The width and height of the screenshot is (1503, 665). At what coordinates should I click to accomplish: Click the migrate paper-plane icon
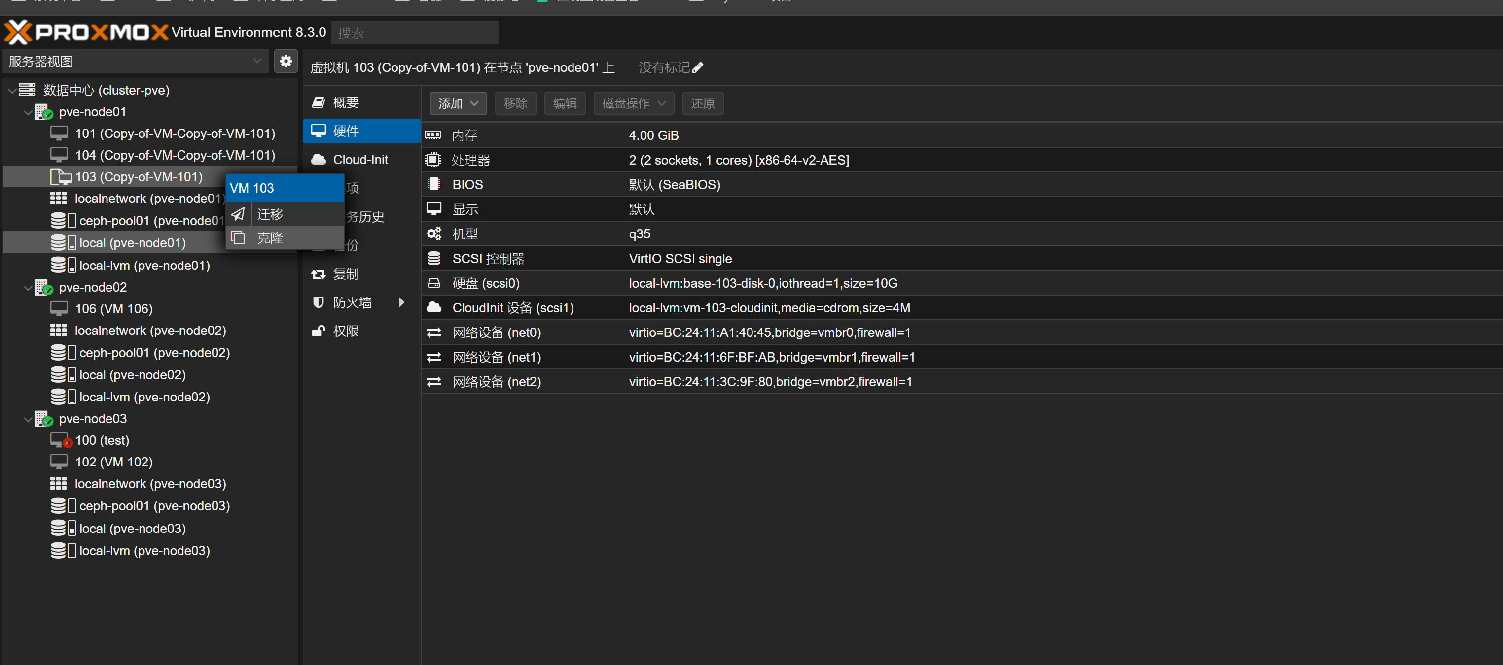pyautogui.click(x=238, y=214)
